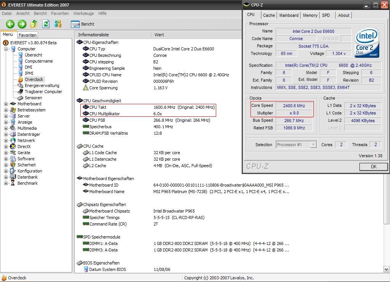Screen dimensions: 390x282
Task: Click the Benchmark hourglass icon
Action: [x=13, y=183]
